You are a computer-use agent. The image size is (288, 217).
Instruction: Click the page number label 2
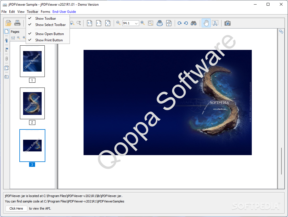click(x=32, y=122)
